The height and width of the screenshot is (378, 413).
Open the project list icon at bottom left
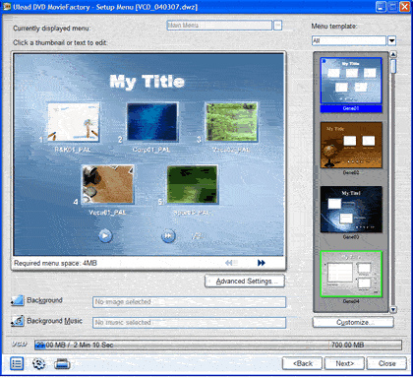pos(17,363)
